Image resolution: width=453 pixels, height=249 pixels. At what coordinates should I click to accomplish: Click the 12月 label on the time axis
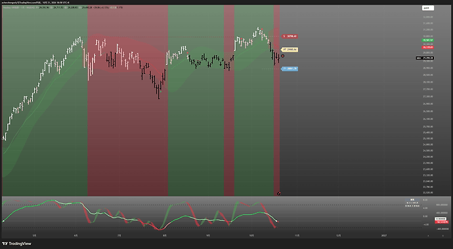[339, 235]
